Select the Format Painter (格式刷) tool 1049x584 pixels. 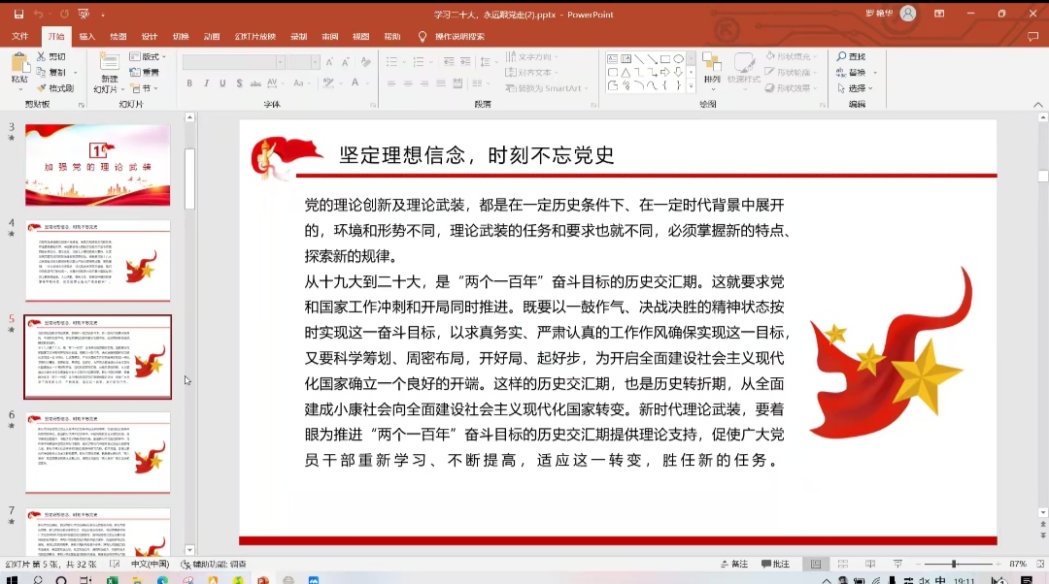54,88
